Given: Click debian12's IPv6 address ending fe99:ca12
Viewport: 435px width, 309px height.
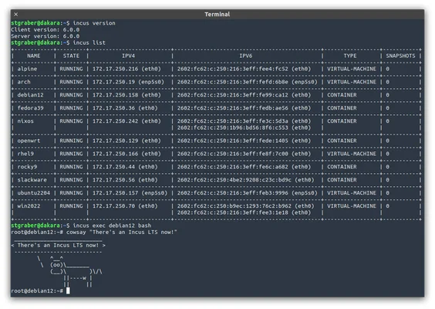Looking at the screenshot, I should (x=233, y=95).
